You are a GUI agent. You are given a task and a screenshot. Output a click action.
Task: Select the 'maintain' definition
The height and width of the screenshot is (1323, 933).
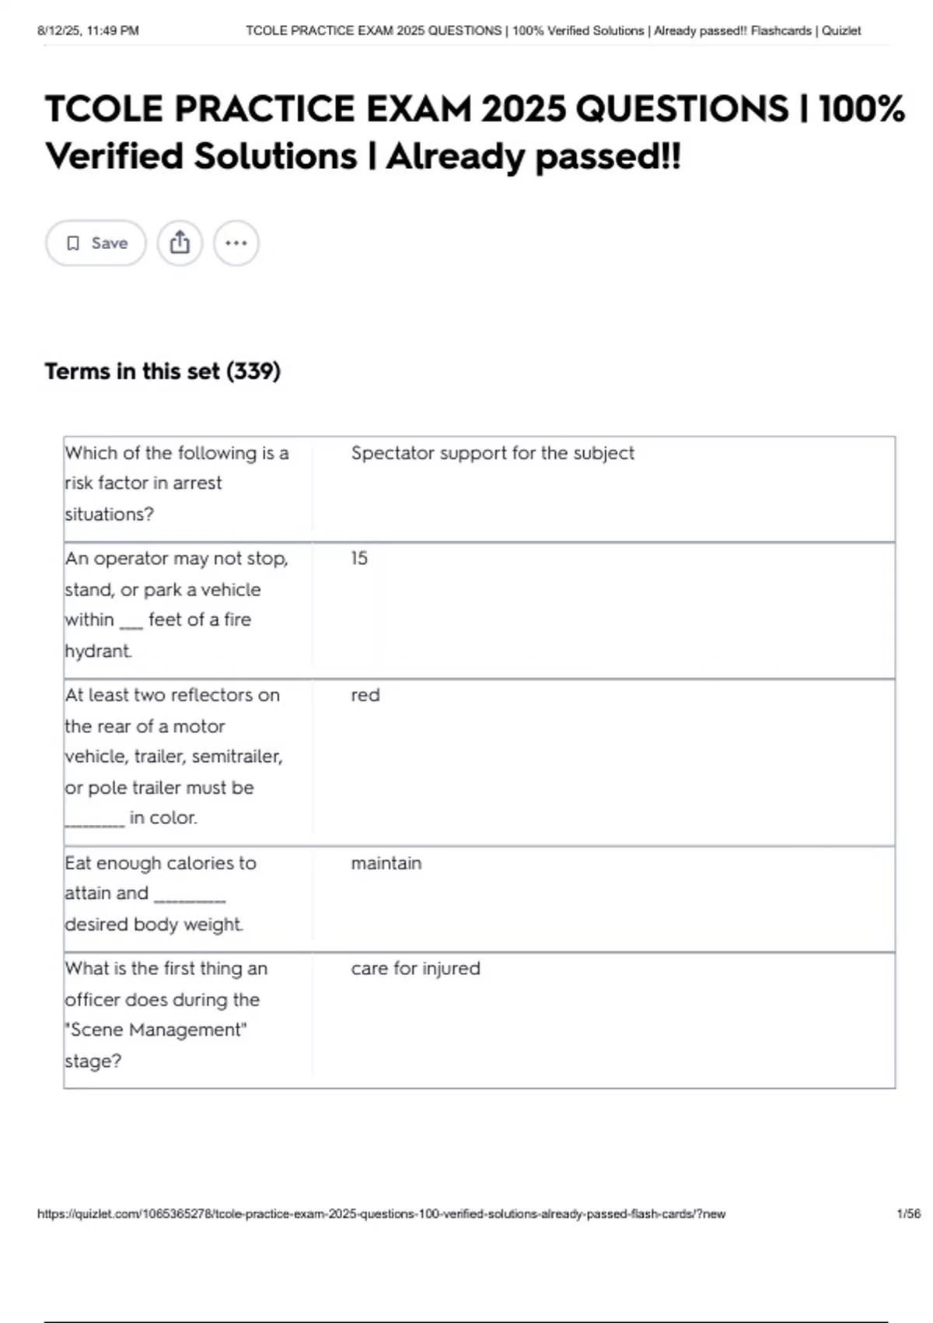pyautogui.click(x=386, y=863)
